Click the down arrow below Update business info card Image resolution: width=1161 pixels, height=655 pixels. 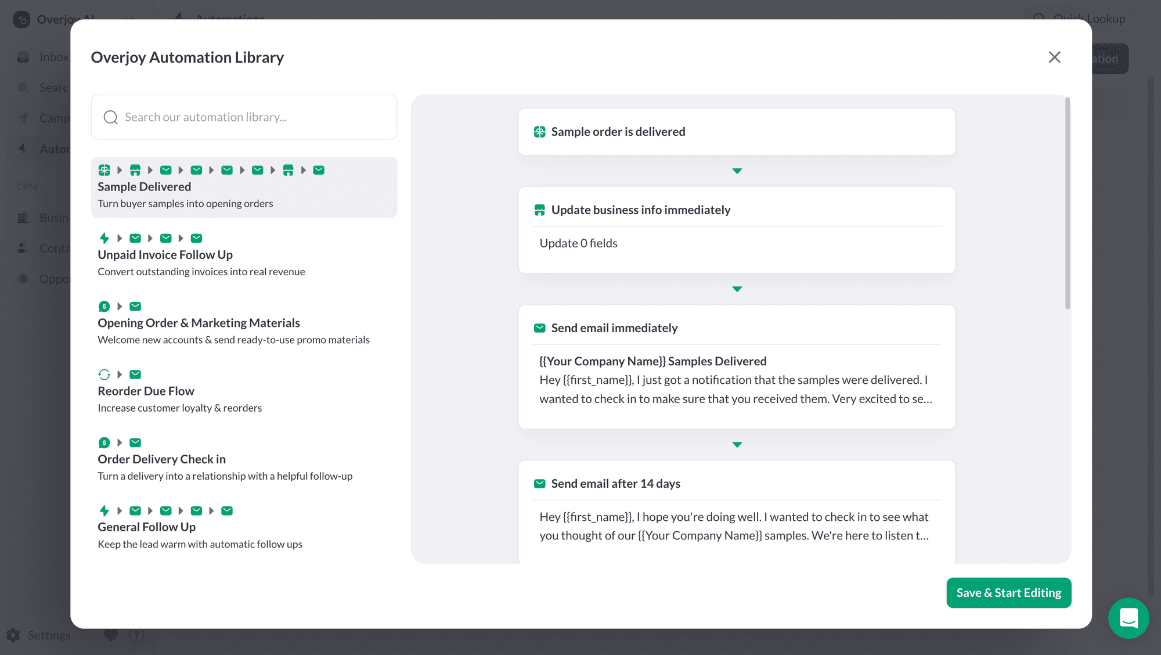pyautogui.click(x=737, y=289)
